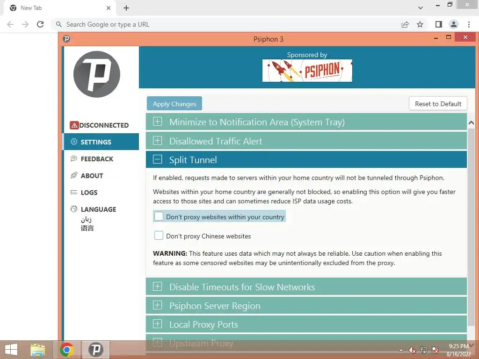The image size is (479, 359).
Task: Go back in Chrome
Action: (10, 24)
